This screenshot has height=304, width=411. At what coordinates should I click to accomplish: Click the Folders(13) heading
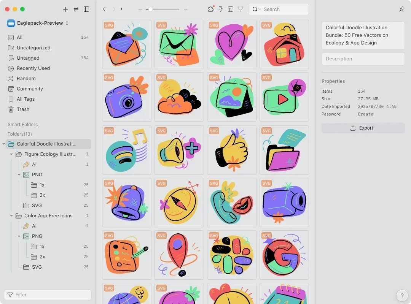coord(20,134)
